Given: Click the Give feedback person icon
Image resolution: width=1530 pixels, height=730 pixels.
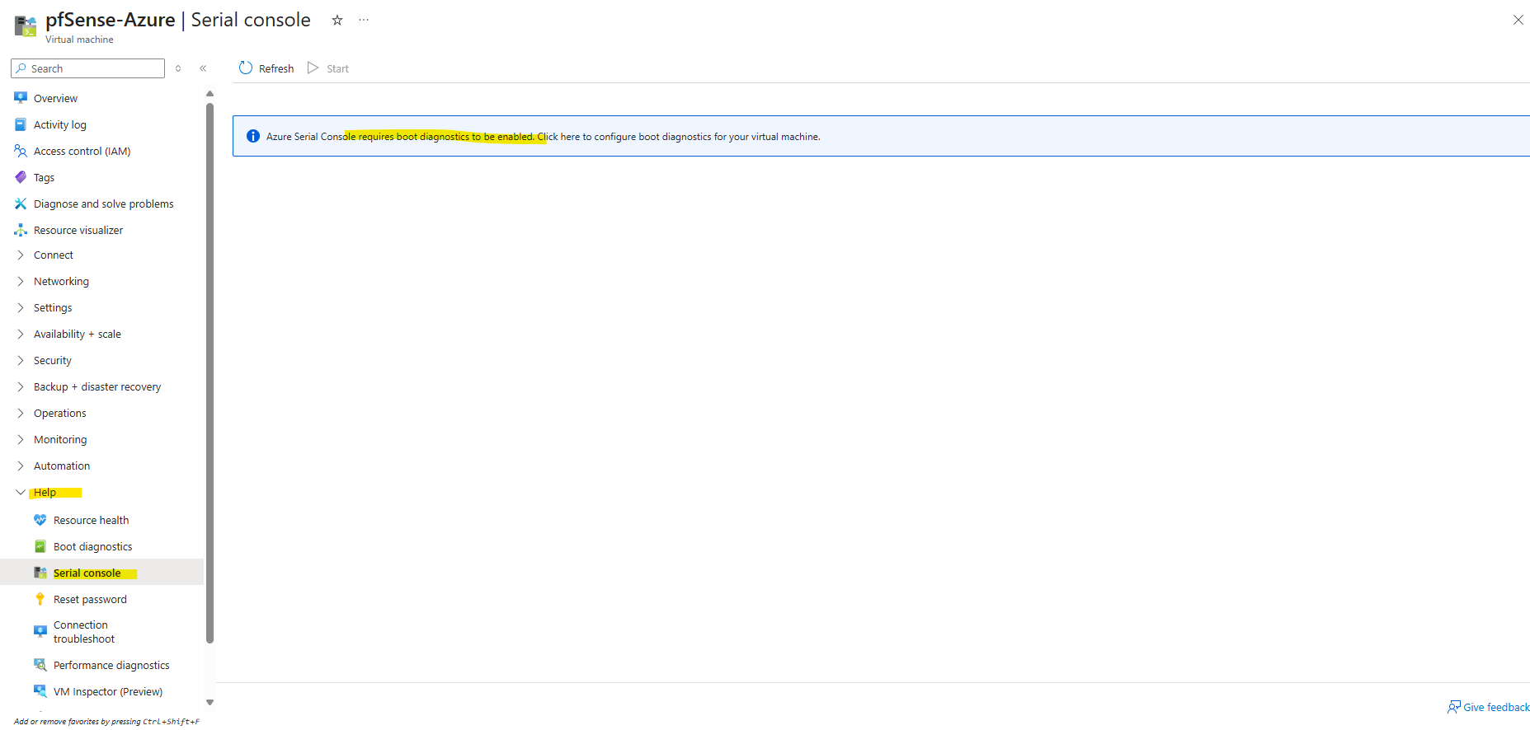Looking at the screenshot, I should tap(1454, 707).
